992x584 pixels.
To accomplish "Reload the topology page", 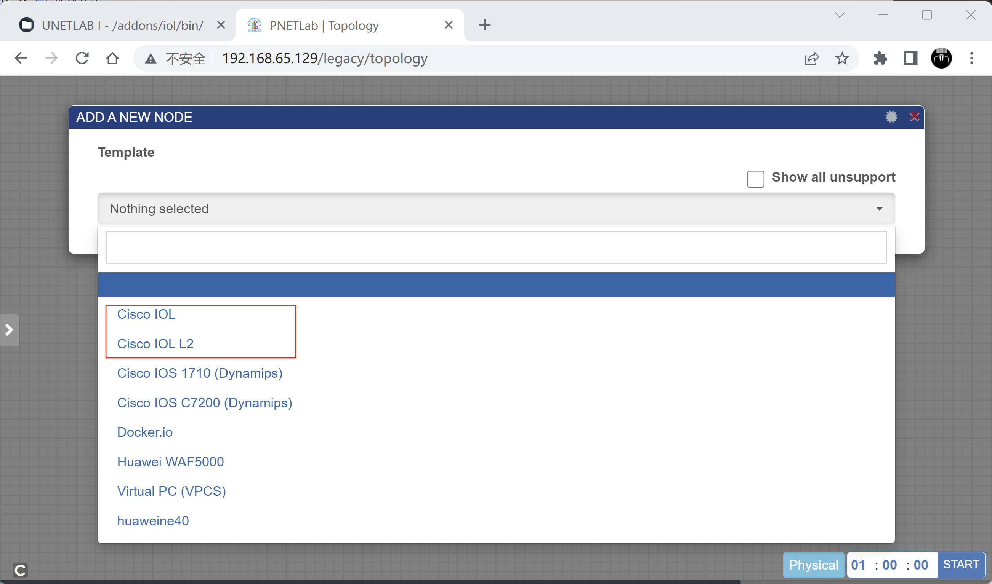I will pyautogui.click(x=82, y=58).
